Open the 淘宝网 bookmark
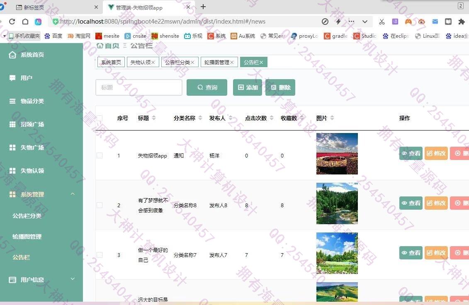469x305 pixels. point(79,36)
